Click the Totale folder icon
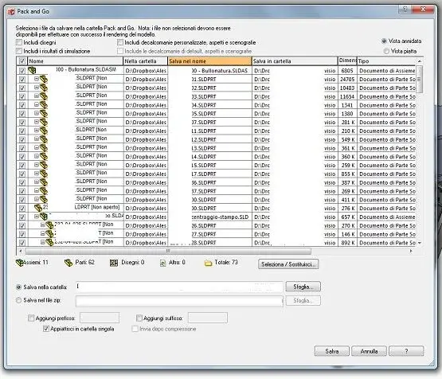The image size is (442, 379). [x=208, y=264]
